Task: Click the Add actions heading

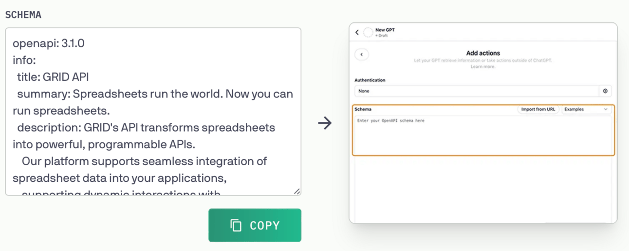Action: [483, 53]
